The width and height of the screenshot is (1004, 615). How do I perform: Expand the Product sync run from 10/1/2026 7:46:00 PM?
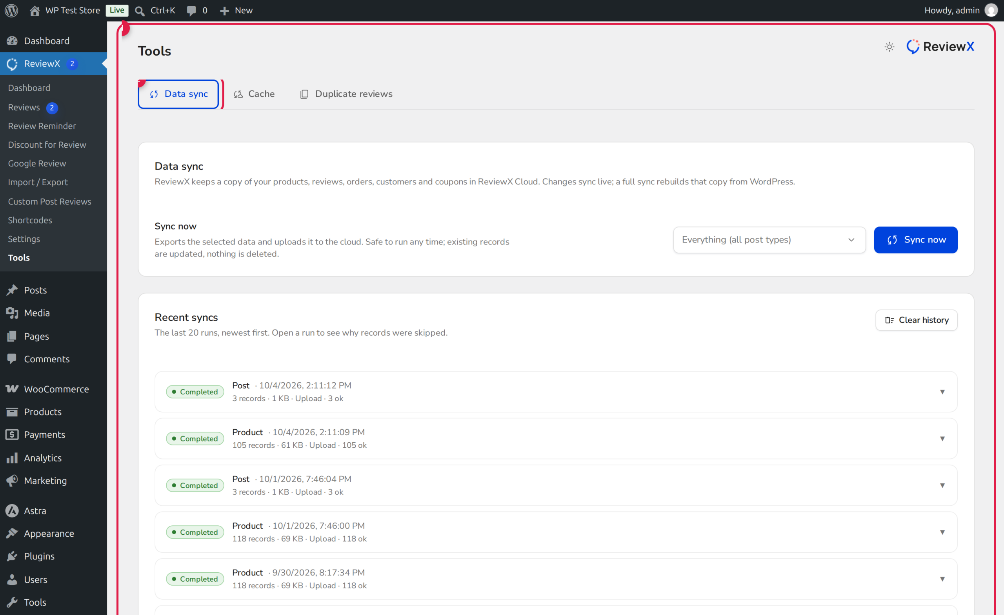point(556,532)
